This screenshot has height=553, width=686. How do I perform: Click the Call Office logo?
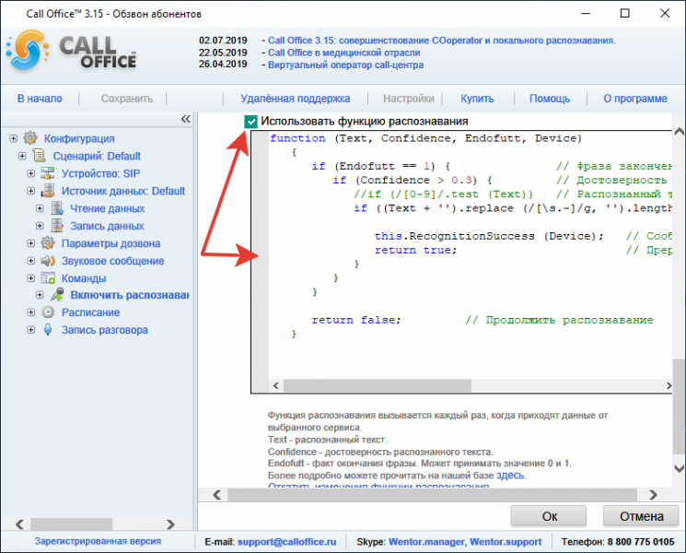[72, 51]
